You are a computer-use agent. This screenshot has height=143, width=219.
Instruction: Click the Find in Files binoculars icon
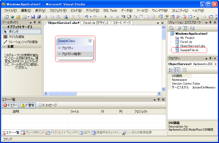66,17
